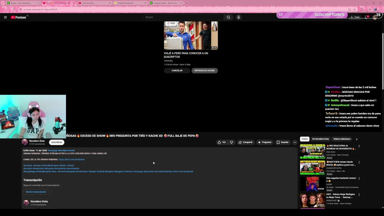Click Antonyolivasxd username in chat overlay
Screen dimensions: 384x216
click(340, 105)
